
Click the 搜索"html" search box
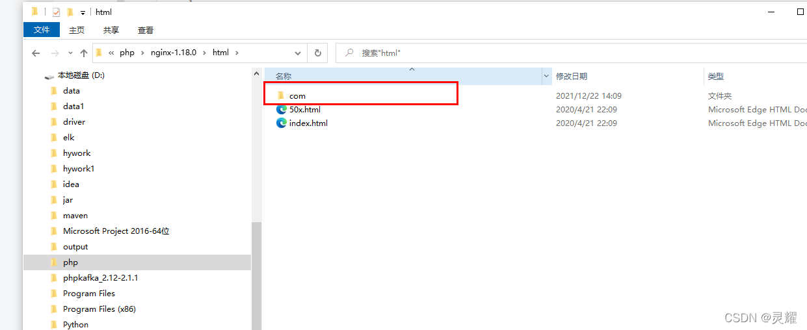click(x=572, y=53)
